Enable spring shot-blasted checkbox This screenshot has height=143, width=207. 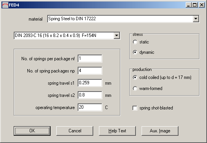[135, 108]
